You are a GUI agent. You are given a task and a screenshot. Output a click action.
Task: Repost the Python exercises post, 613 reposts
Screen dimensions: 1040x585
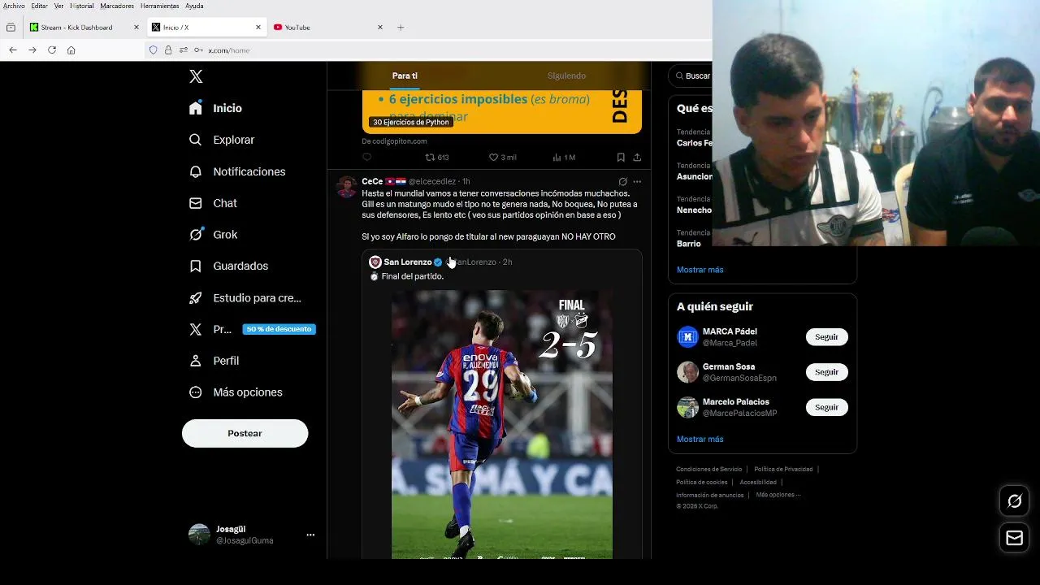click(437, 158)
